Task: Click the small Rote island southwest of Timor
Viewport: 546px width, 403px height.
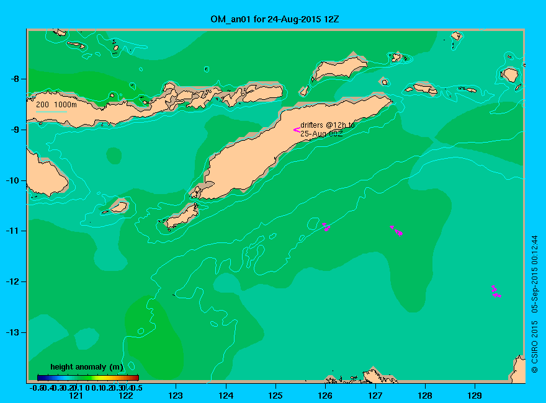Action: tap(182, 216)
